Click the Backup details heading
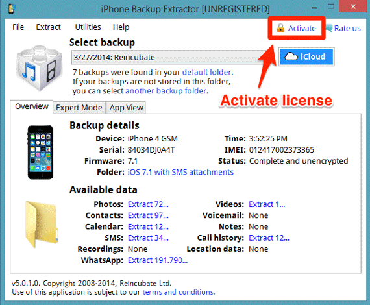This screenshot has width=370, height=305. (x=105, y=125)
